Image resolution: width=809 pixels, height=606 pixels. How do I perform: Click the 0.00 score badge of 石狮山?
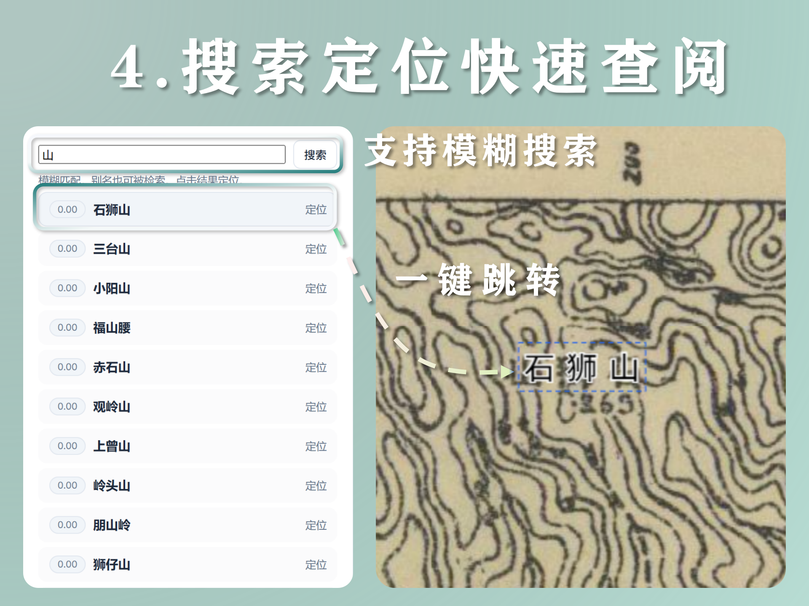point(67,209)
